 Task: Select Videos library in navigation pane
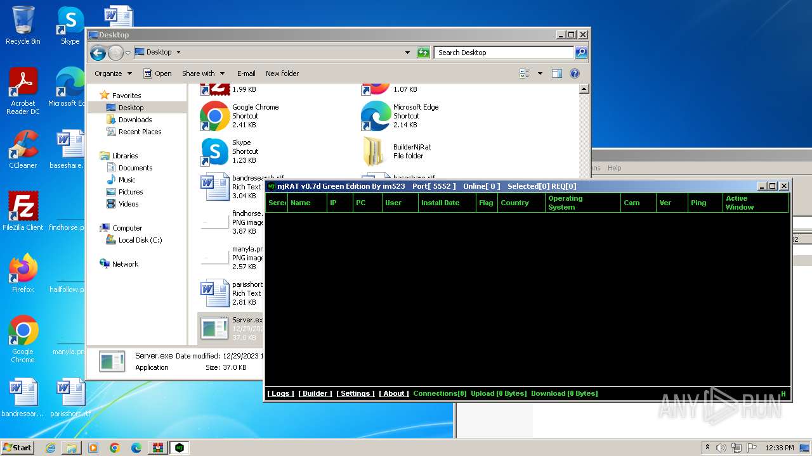coord(122,204)
